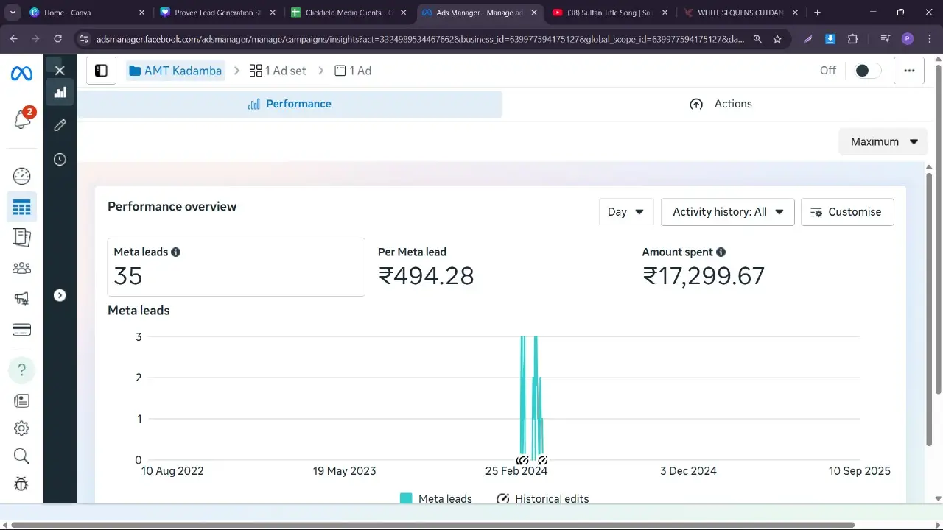Open the Account overview gauge icon
This screenshot has height=530, width=943.
21,176
